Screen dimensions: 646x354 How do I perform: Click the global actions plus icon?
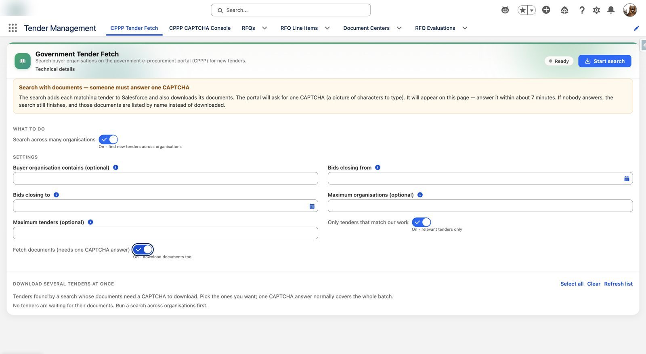(546, 10)
